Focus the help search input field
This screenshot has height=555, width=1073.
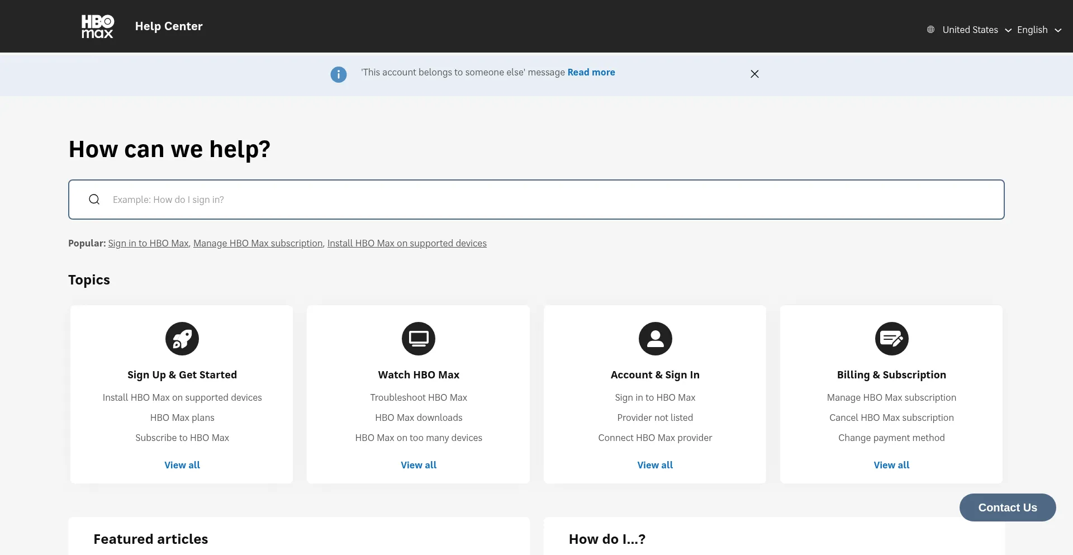click(x=536, y=200)
